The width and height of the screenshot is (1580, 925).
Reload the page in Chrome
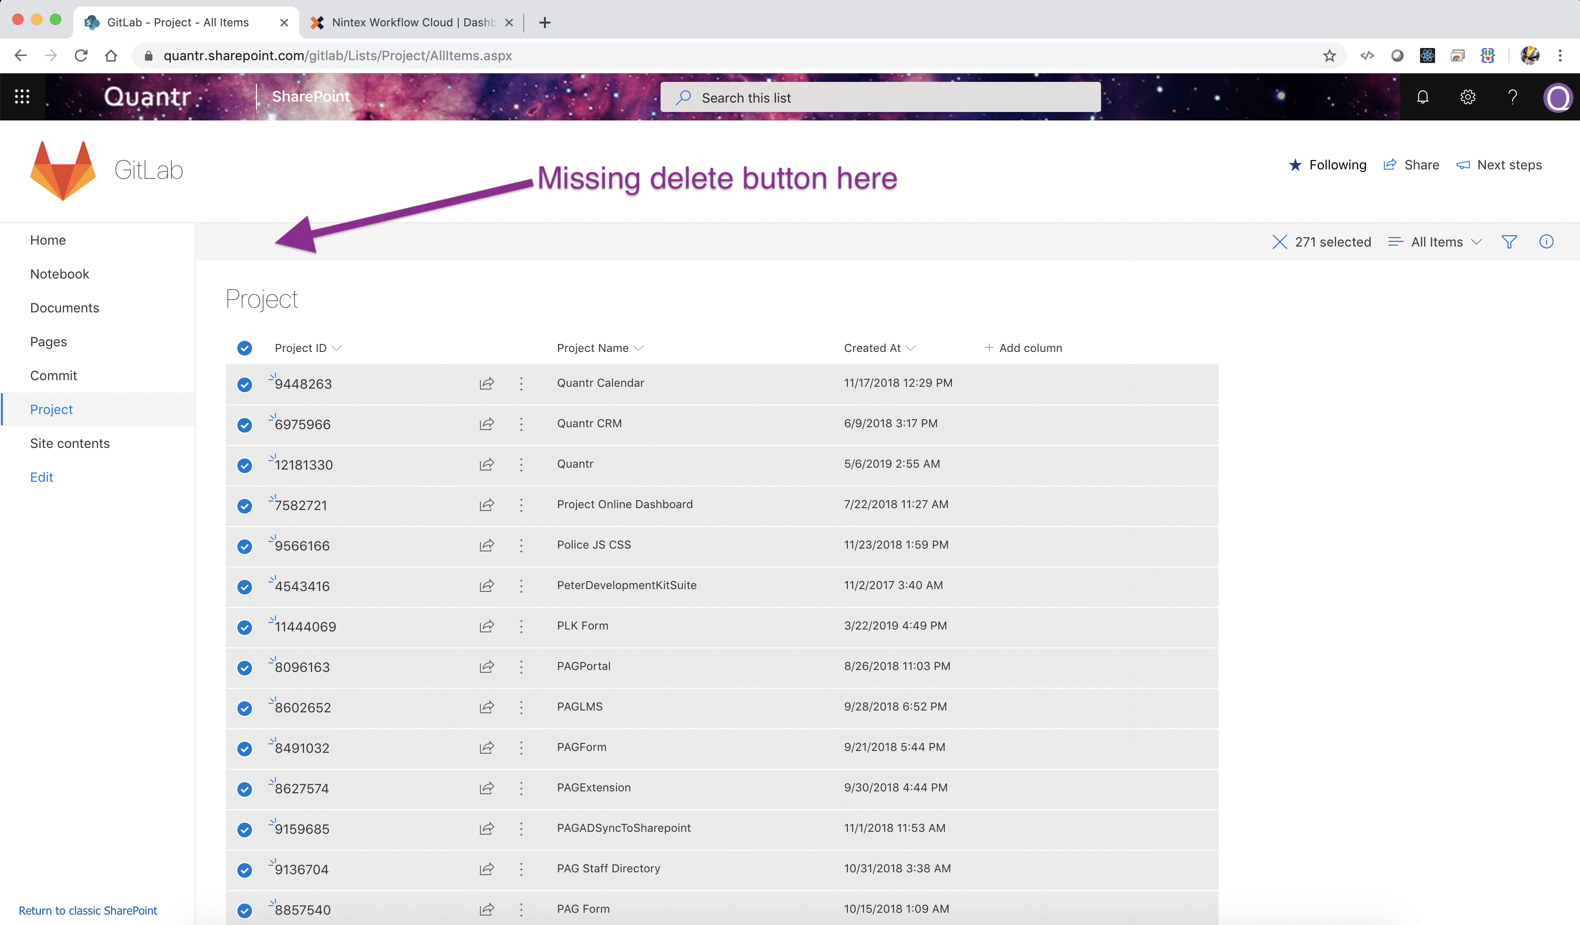81,56
